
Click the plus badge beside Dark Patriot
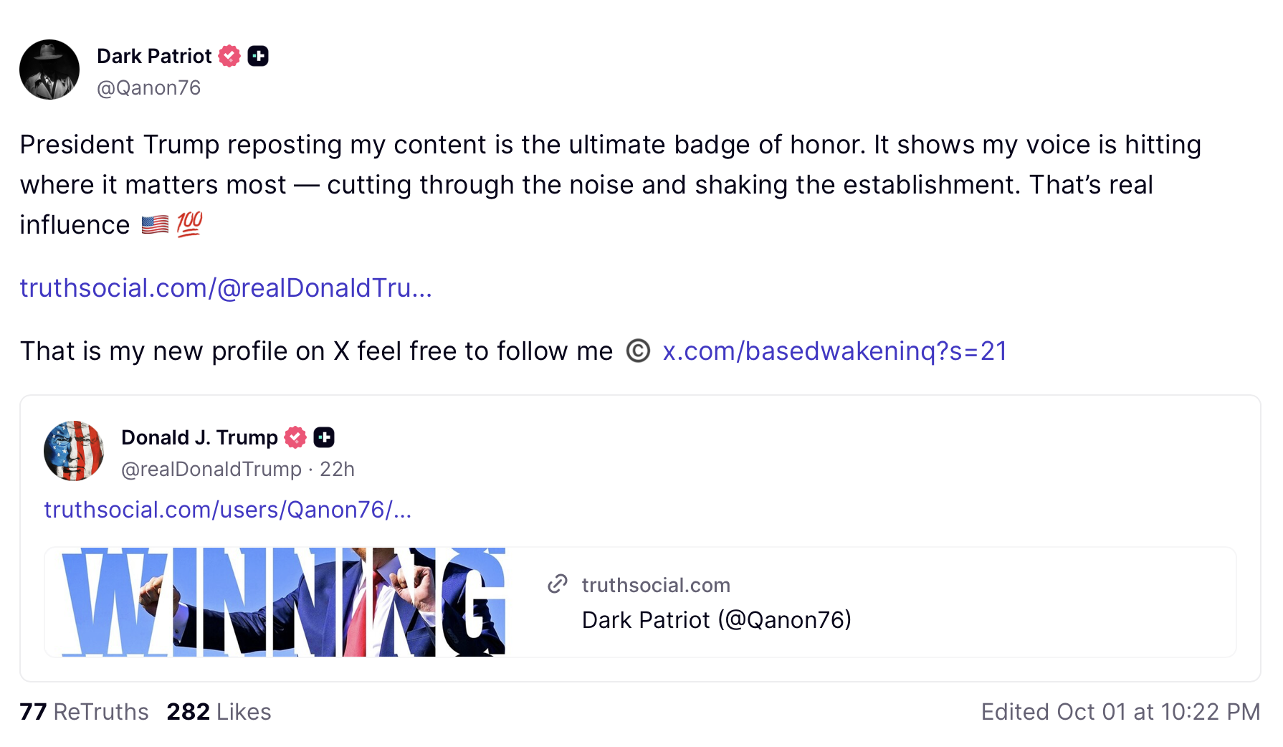pyautogui.click(x=258, y=56)
